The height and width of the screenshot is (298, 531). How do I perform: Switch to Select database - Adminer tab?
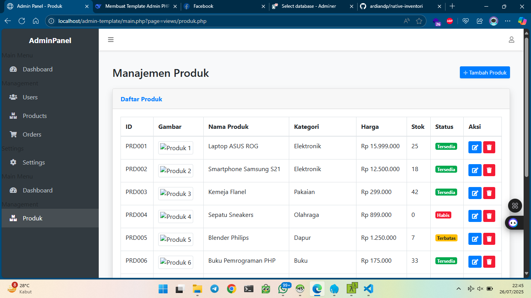tap(313, 6)
